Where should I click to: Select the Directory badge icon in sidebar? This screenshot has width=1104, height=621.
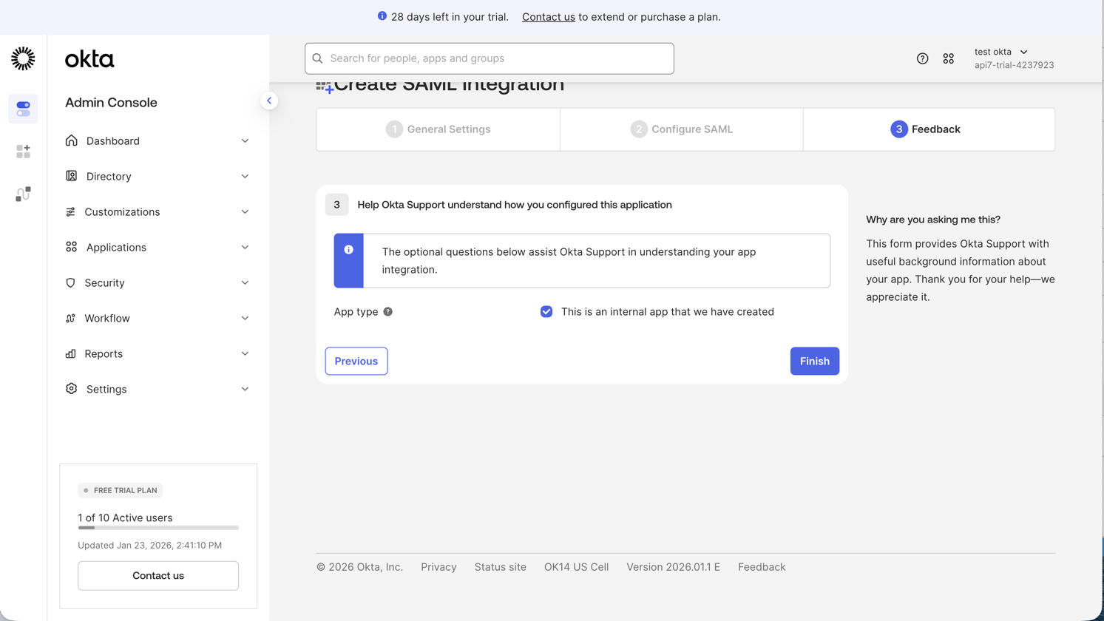pos(71,176)
